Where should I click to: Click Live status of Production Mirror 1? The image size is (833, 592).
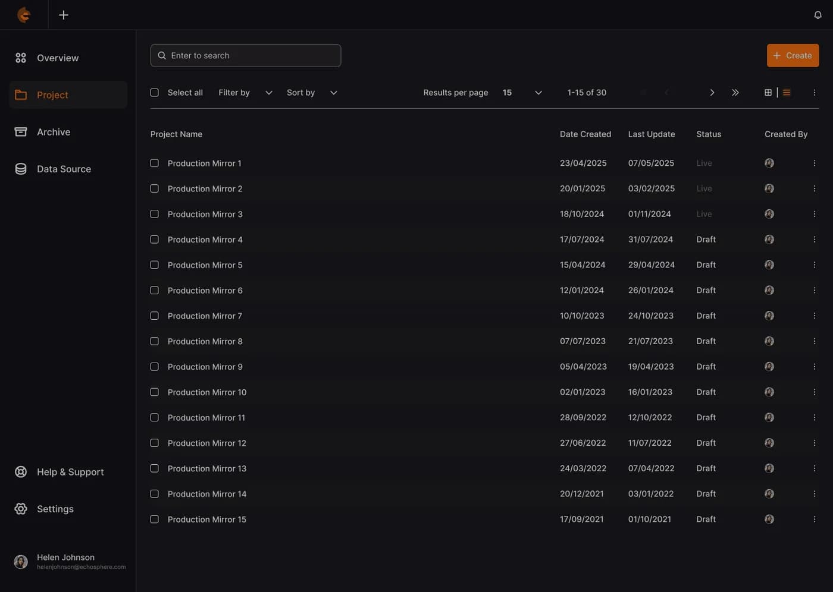pyautogui.click(x=704, y=163)
